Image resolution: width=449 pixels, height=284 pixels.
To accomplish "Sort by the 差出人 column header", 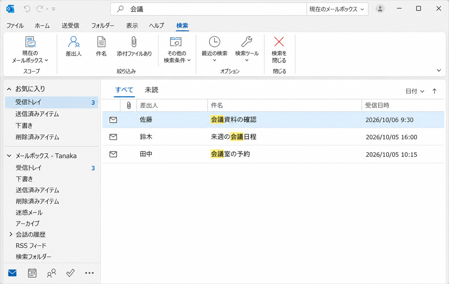I will point(172,105).
